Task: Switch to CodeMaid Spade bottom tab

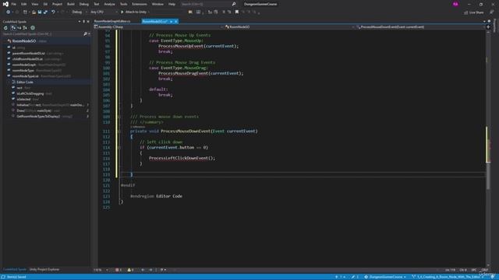Action: 15,270
